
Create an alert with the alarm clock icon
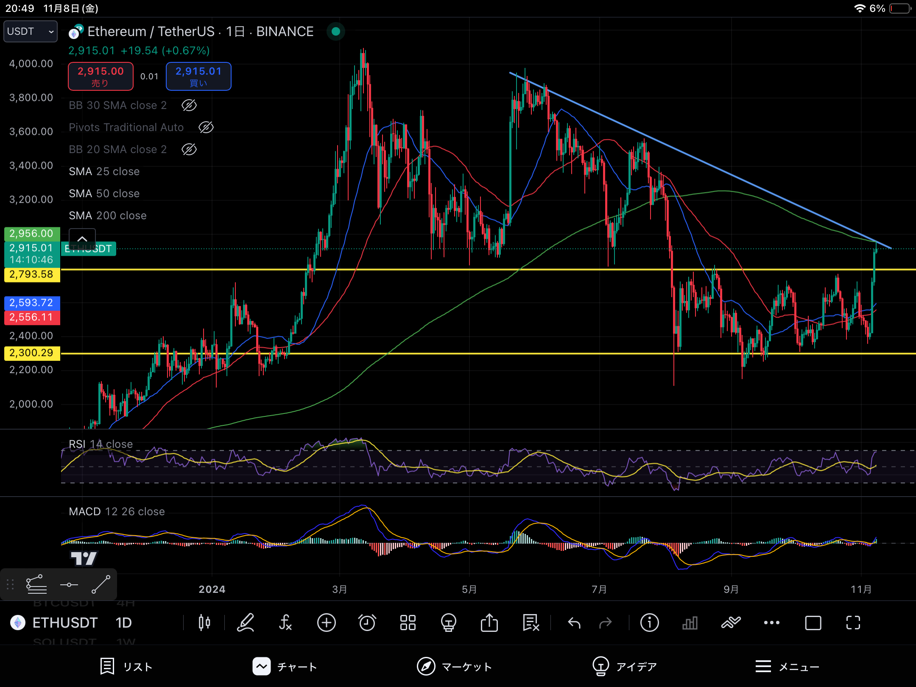click(x=367, y=623)
